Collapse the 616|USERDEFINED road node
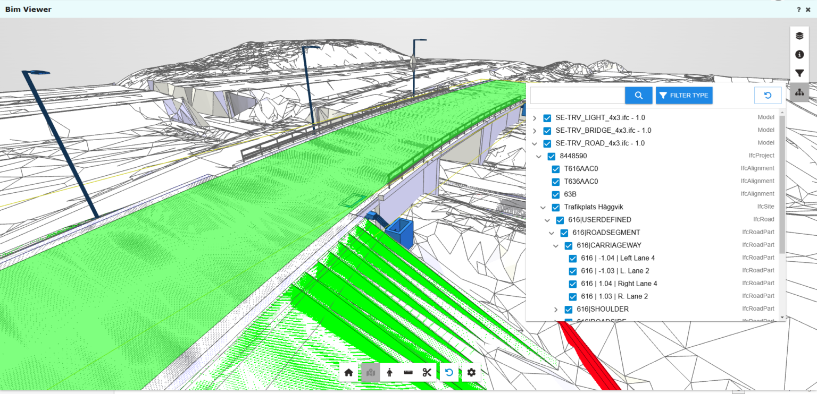The image size is (817, 394). pos(547,220)
